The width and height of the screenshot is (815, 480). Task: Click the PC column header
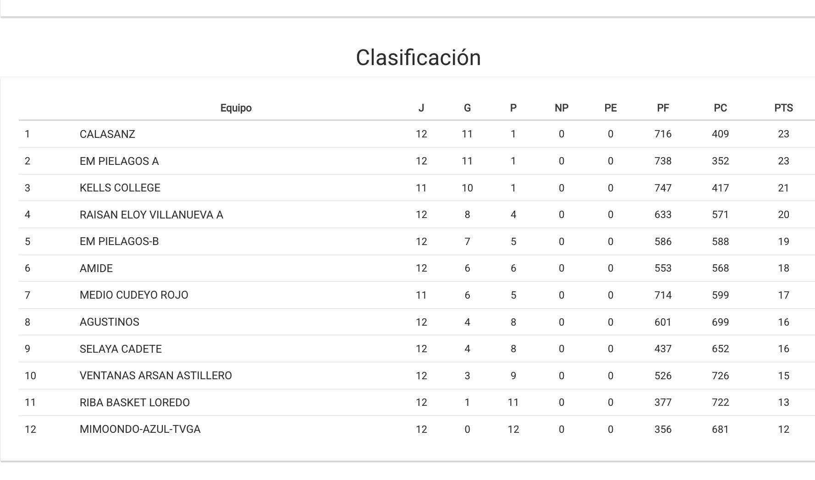click(x=720, y=108)
